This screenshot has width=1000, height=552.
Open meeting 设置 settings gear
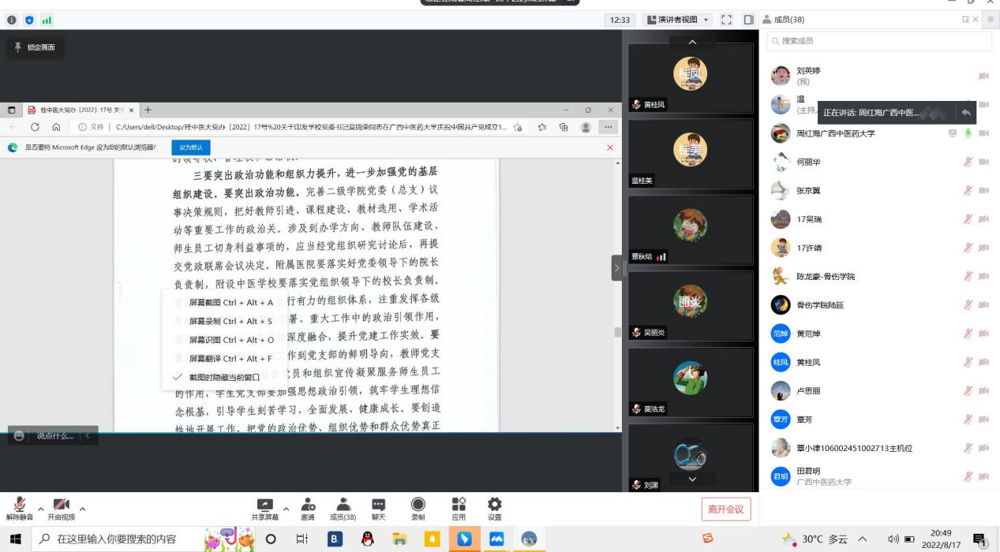494,509
